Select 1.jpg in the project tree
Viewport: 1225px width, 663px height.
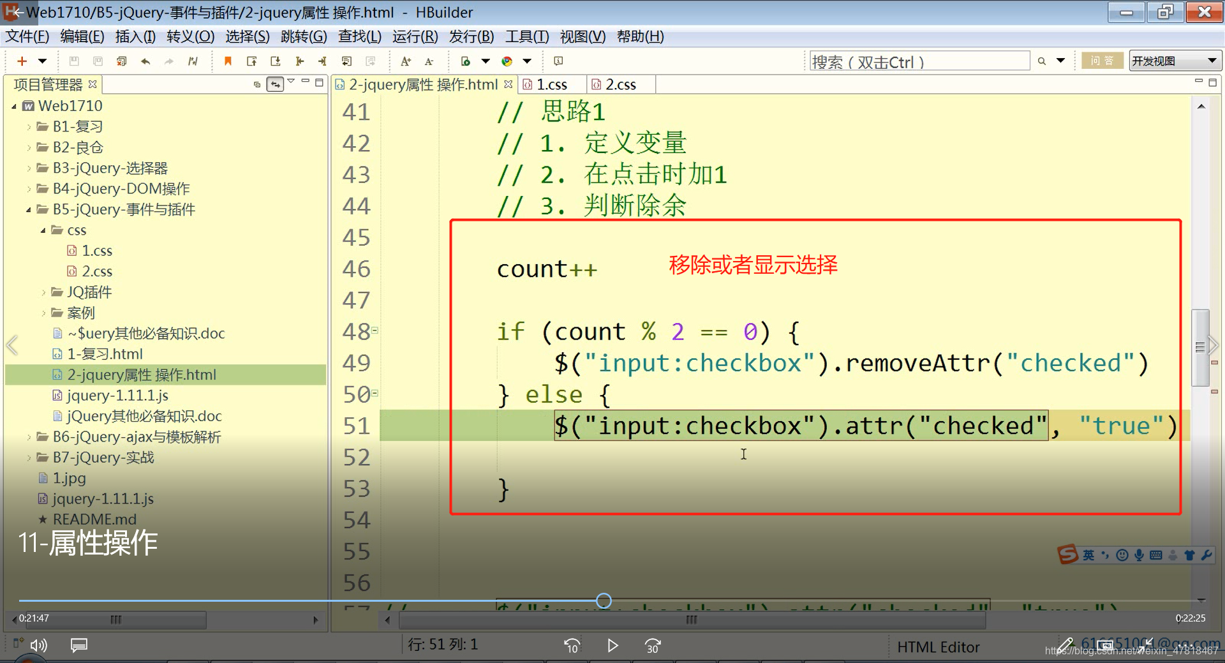pyautogui.click(x=62, y=478)
